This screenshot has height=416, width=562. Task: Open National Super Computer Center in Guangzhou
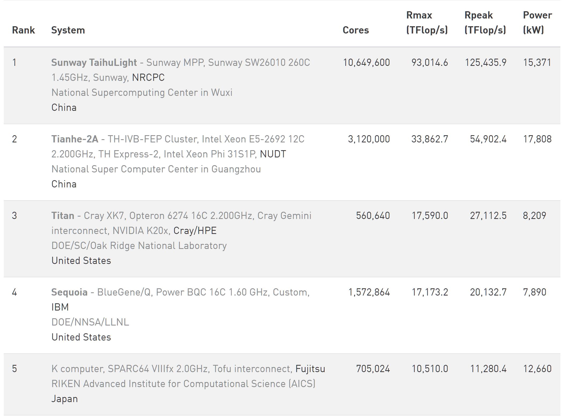click(x=156, y=169)
